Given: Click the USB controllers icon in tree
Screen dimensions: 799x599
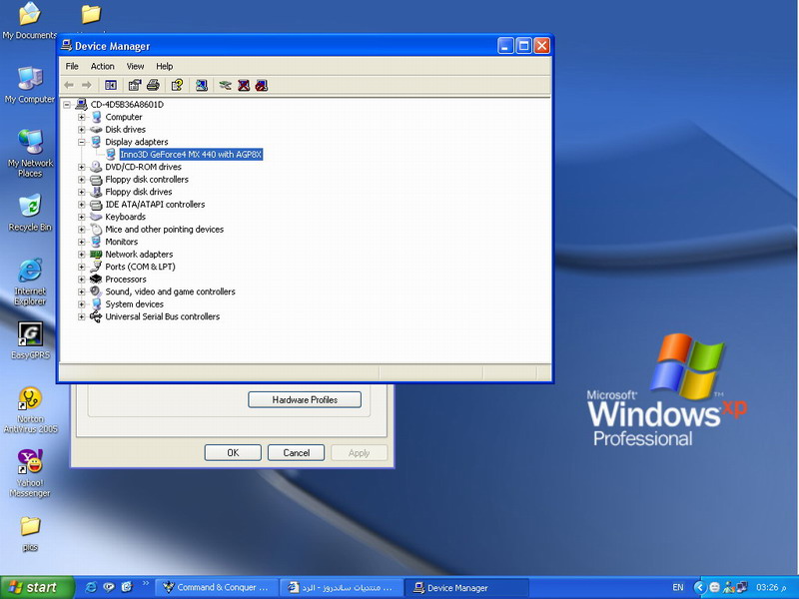Looking at the screenshot, I should coord(96,316).
